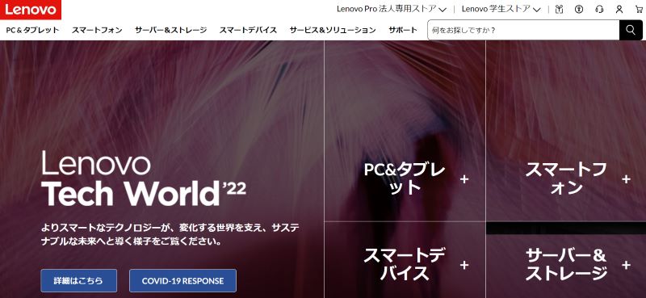The width and height of the screenshot is (646, 298).
Task: Open the スマートフォン hero tile
Action: point(566,131)
